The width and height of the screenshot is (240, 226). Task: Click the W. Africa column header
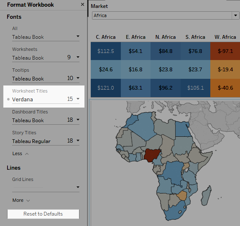[225, 37]
